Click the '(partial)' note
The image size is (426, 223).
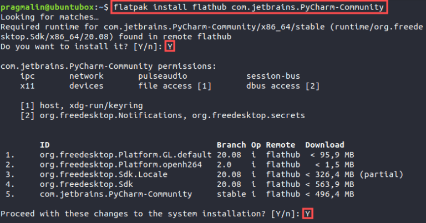pyautogui.click(x=381, y=174)
